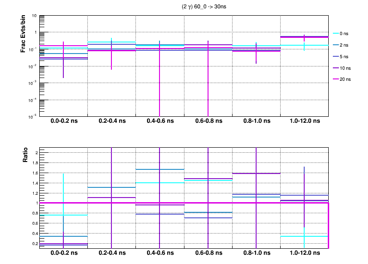Click the 5 ns legend line marker
368x264 pixels.
(x=334, y=56)
